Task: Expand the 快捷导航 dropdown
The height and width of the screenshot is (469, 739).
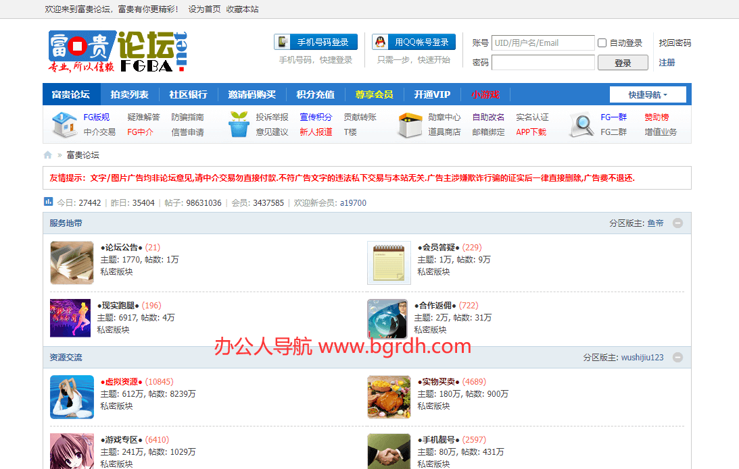Action: (648, 94)
